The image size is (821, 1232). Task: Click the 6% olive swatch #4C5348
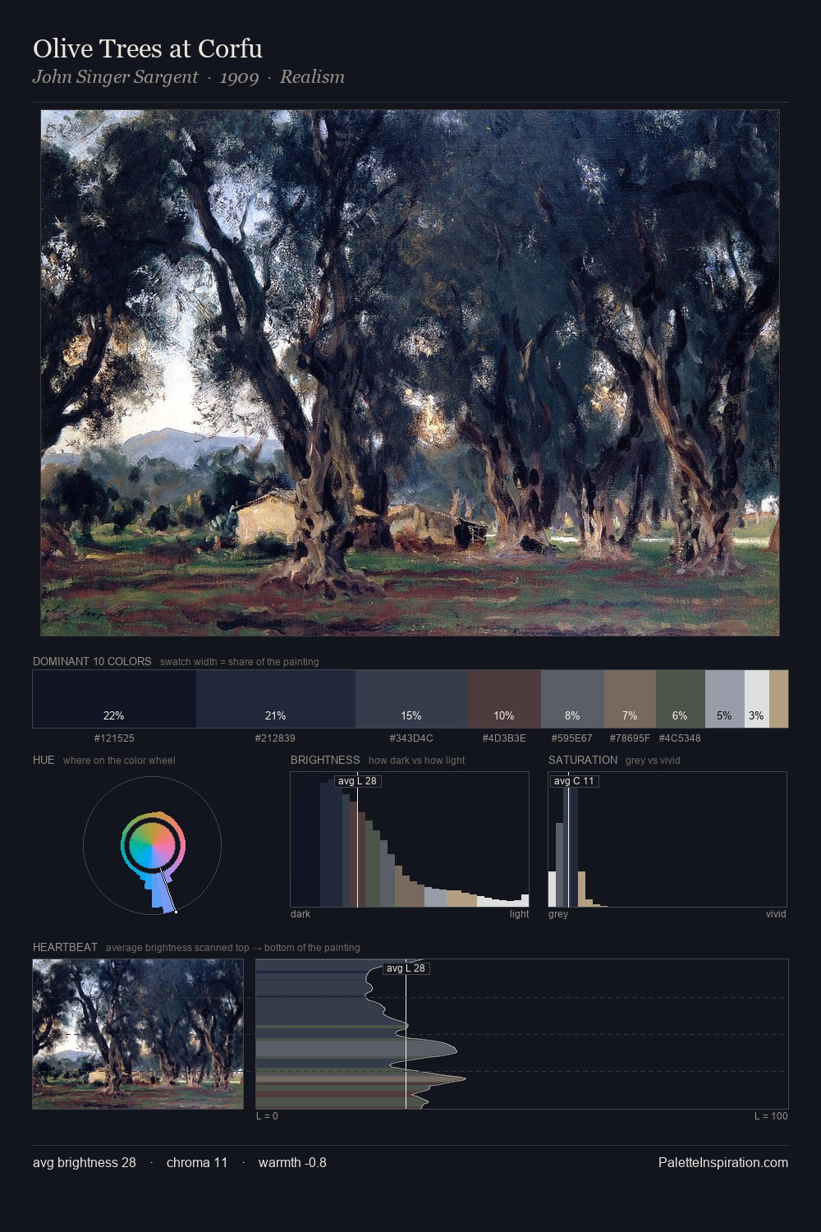[x=680, y=699]
